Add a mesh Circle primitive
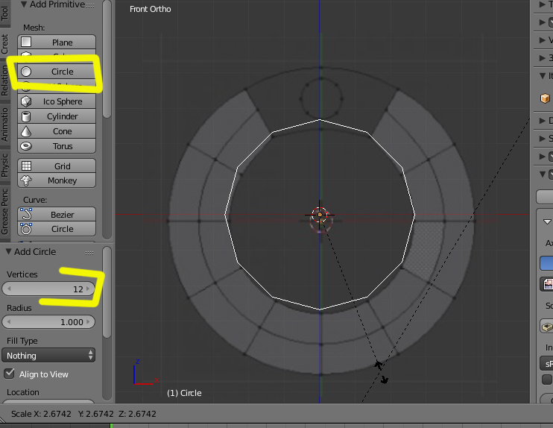The image size is (553, 428). pos(57,72)
